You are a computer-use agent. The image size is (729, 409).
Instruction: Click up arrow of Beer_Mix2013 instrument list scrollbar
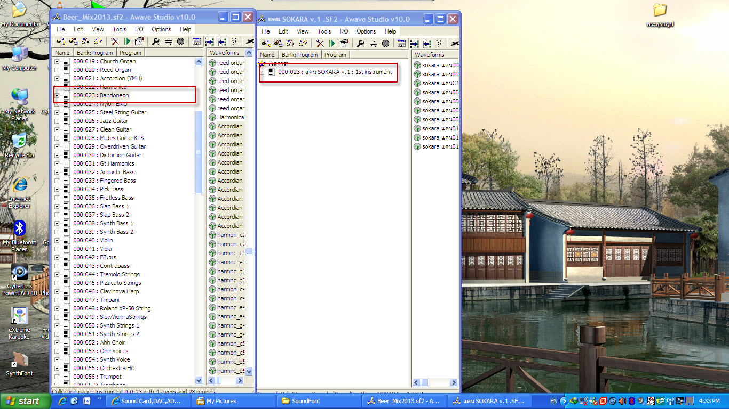pyautogui.click(x=199, y=62)
